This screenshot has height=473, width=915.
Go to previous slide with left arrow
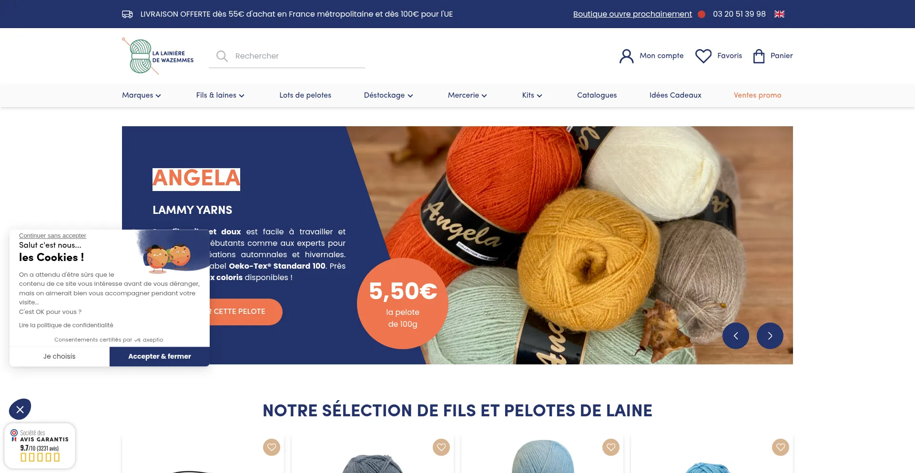(735, 336)
